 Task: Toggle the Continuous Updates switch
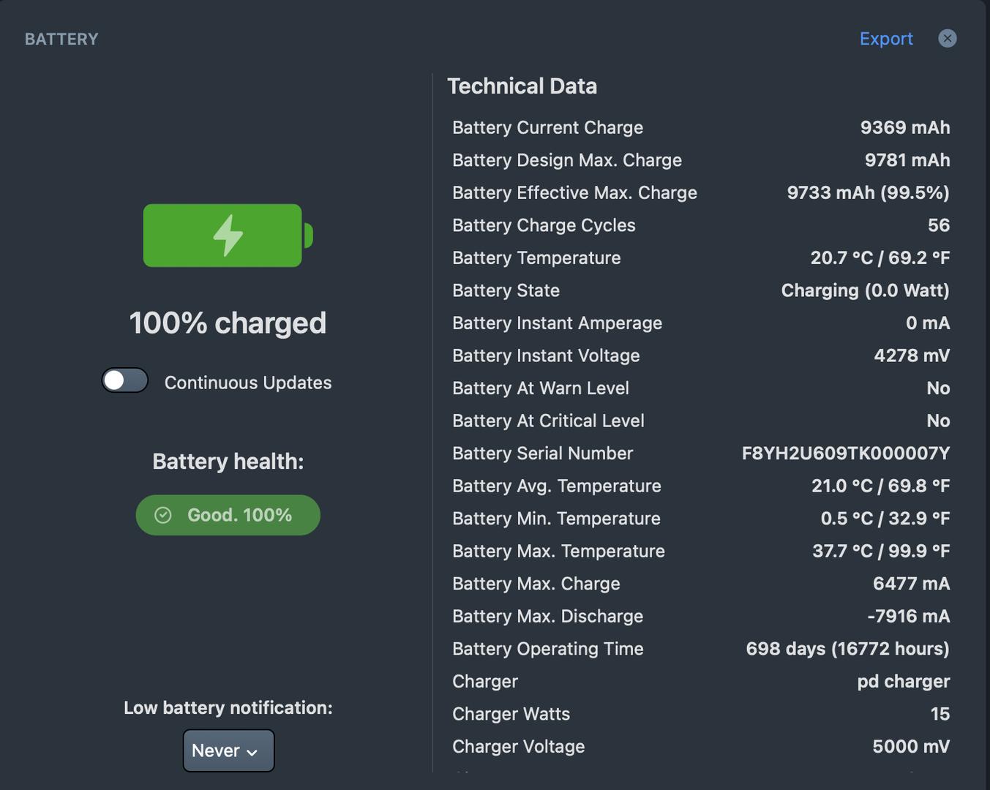(x=125, y=381)
